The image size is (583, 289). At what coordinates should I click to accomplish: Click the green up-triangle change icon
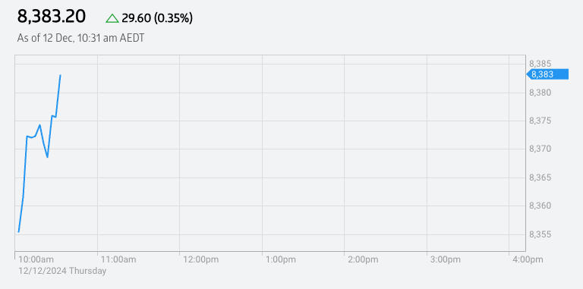coord(112,18)
